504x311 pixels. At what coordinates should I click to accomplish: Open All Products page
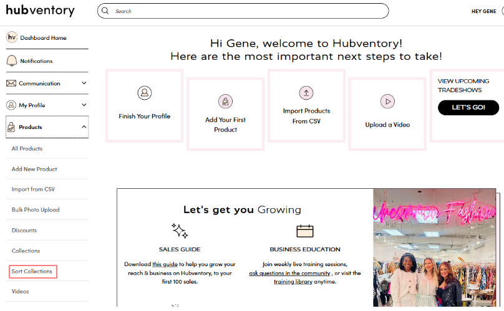click(x=27, y=148)
